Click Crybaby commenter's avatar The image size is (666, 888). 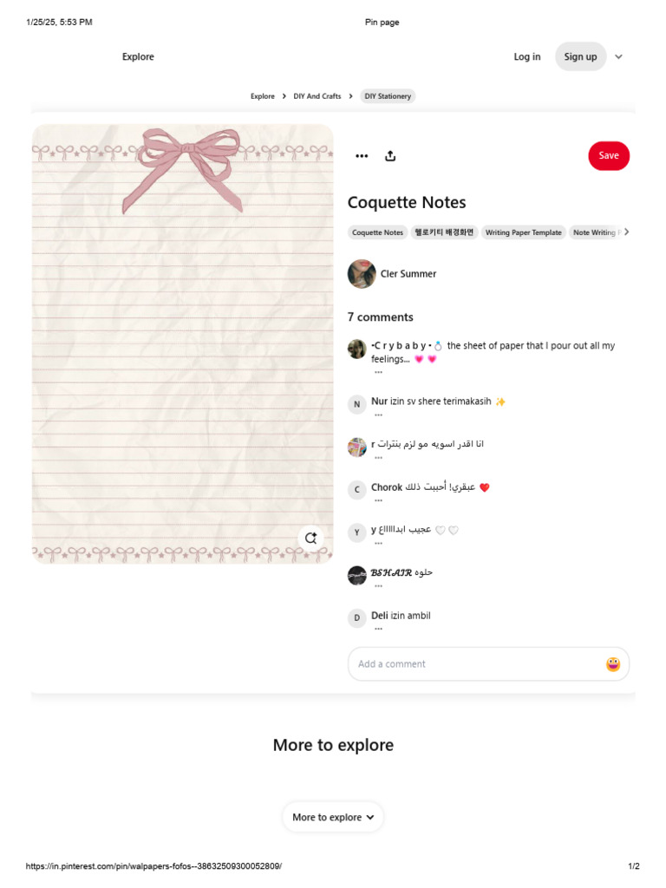click(356, 349)
